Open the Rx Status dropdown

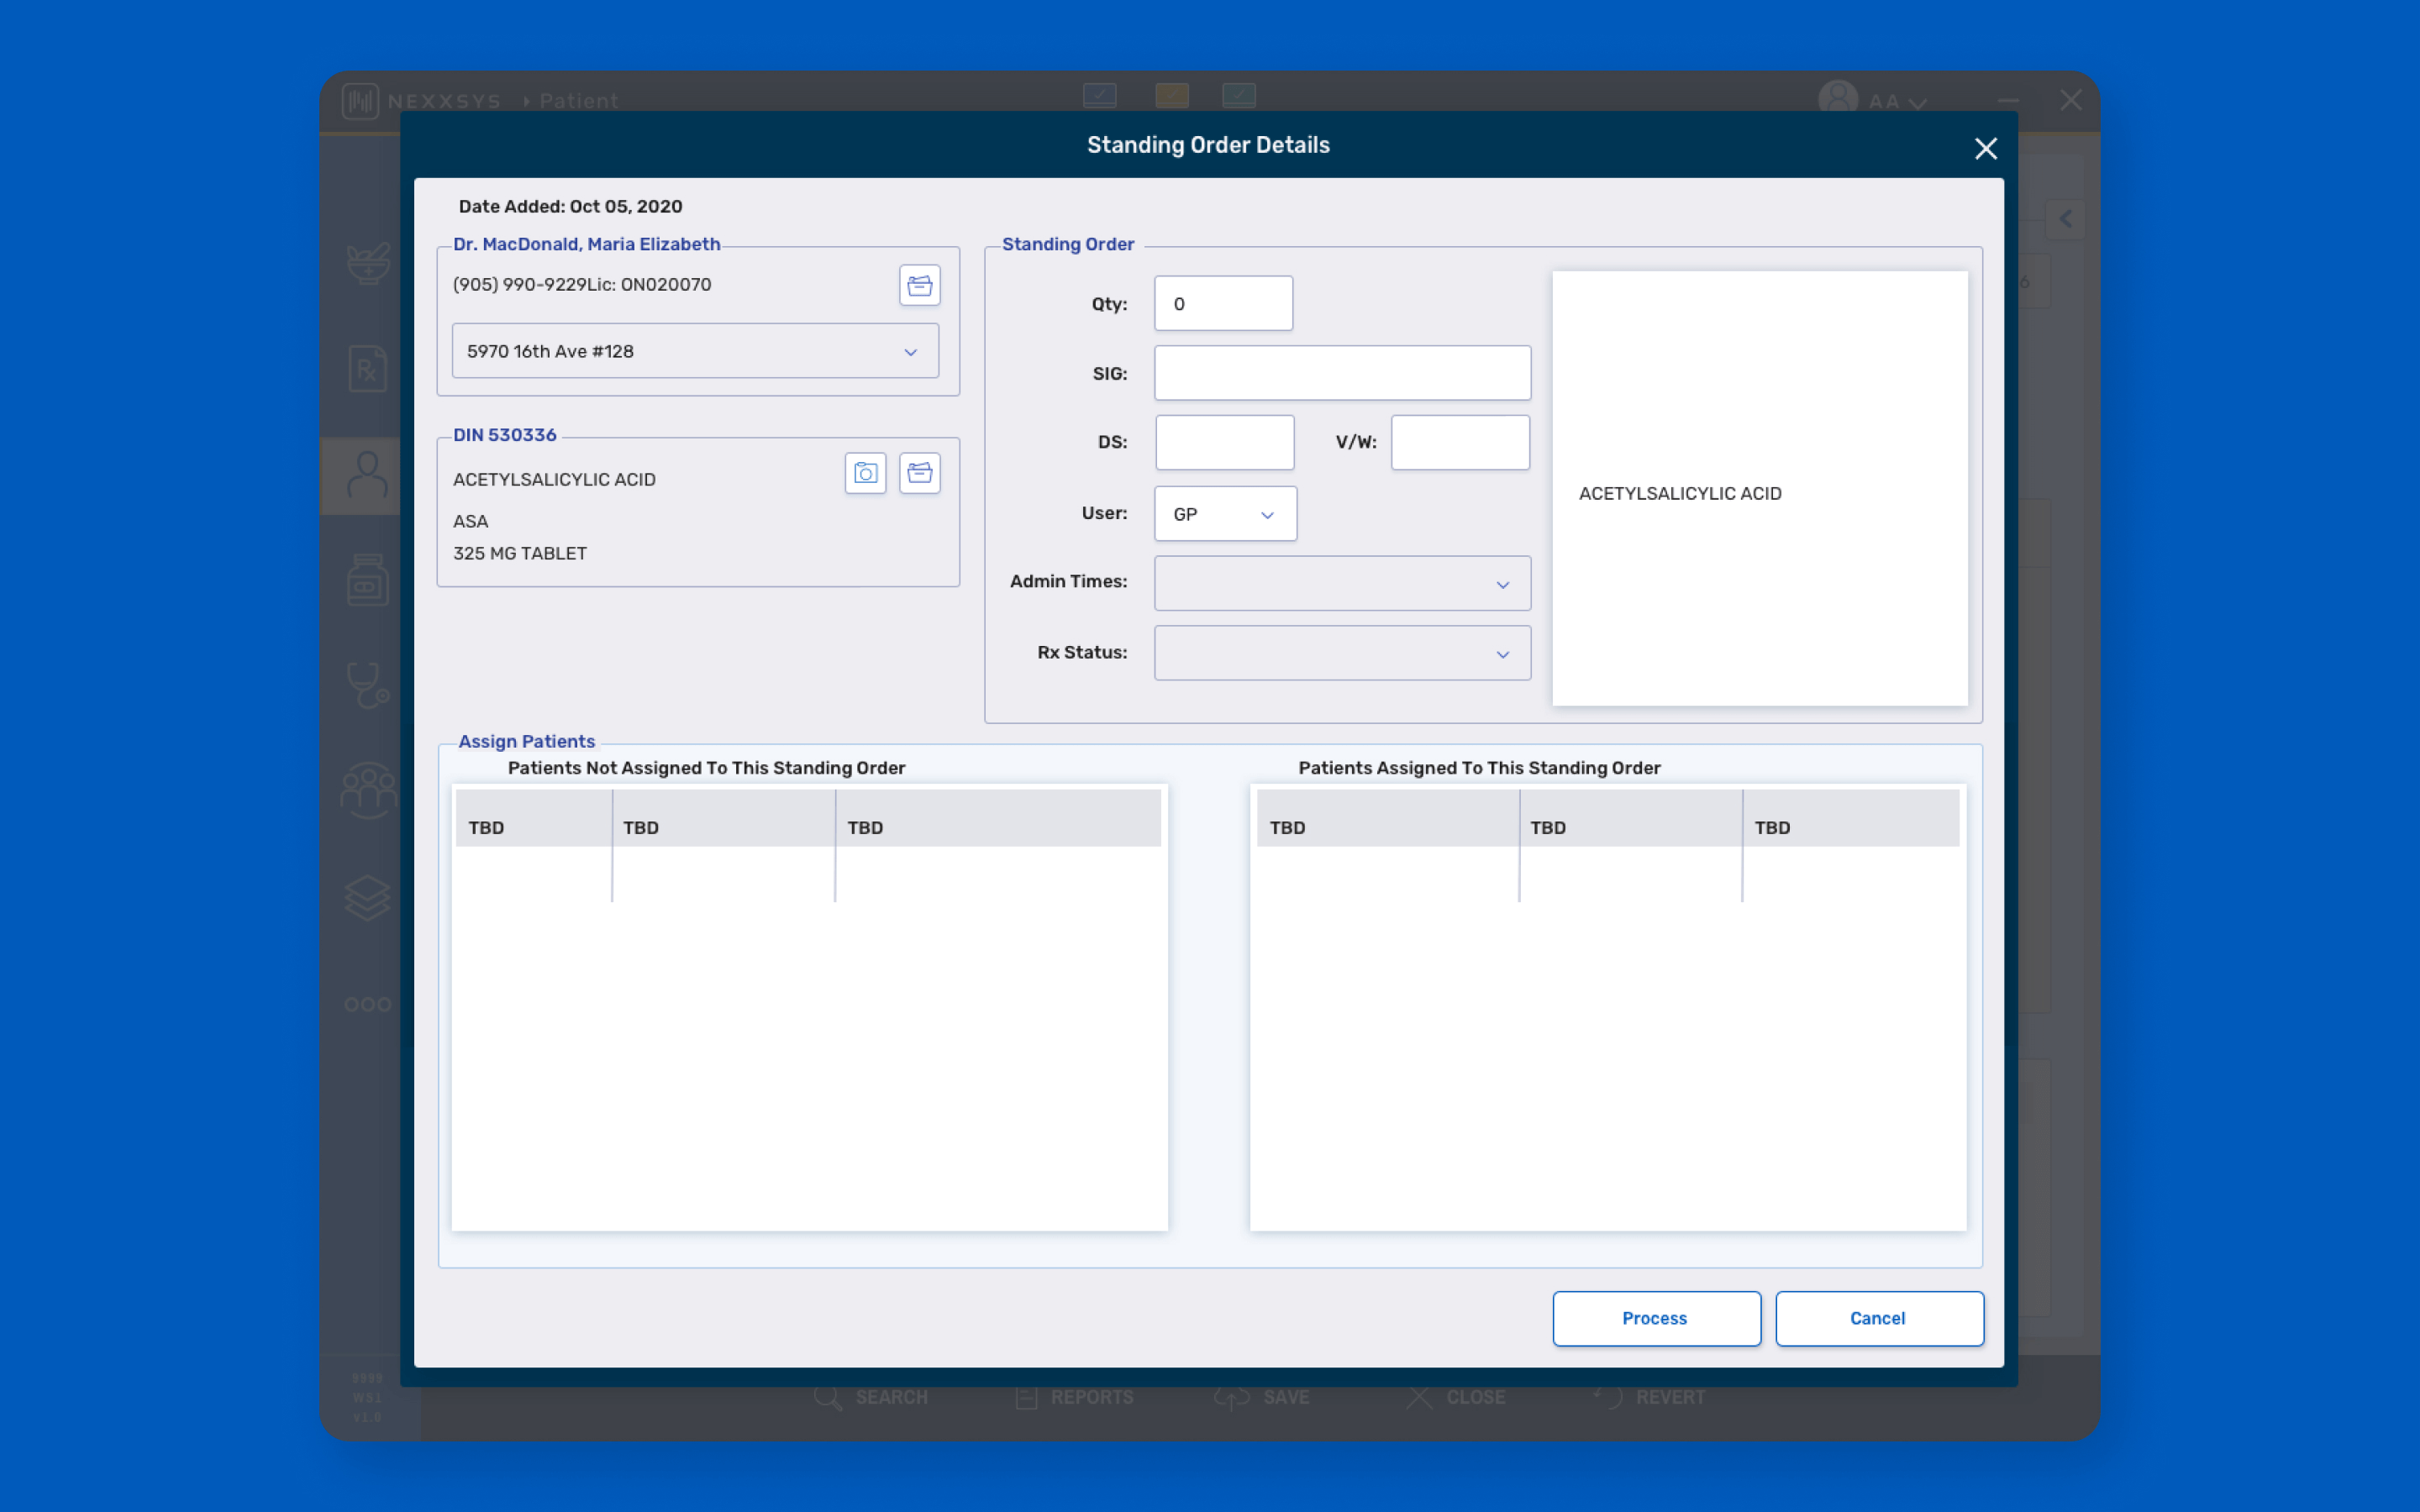point(1342,653)
